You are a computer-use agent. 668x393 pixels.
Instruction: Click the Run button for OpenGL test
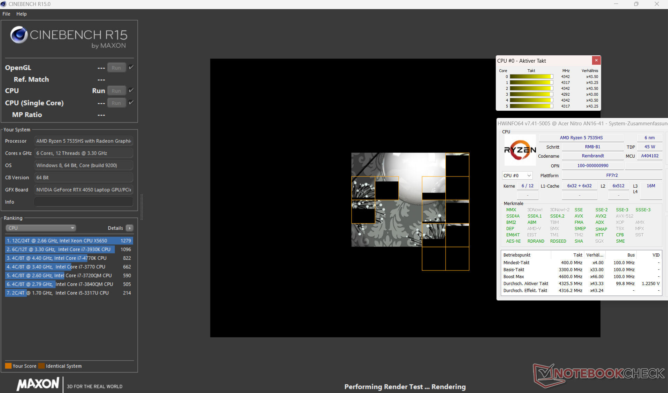tap(116, 68)
